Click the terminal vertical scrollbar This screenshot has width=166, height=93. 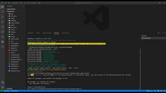tap(140, 69)
